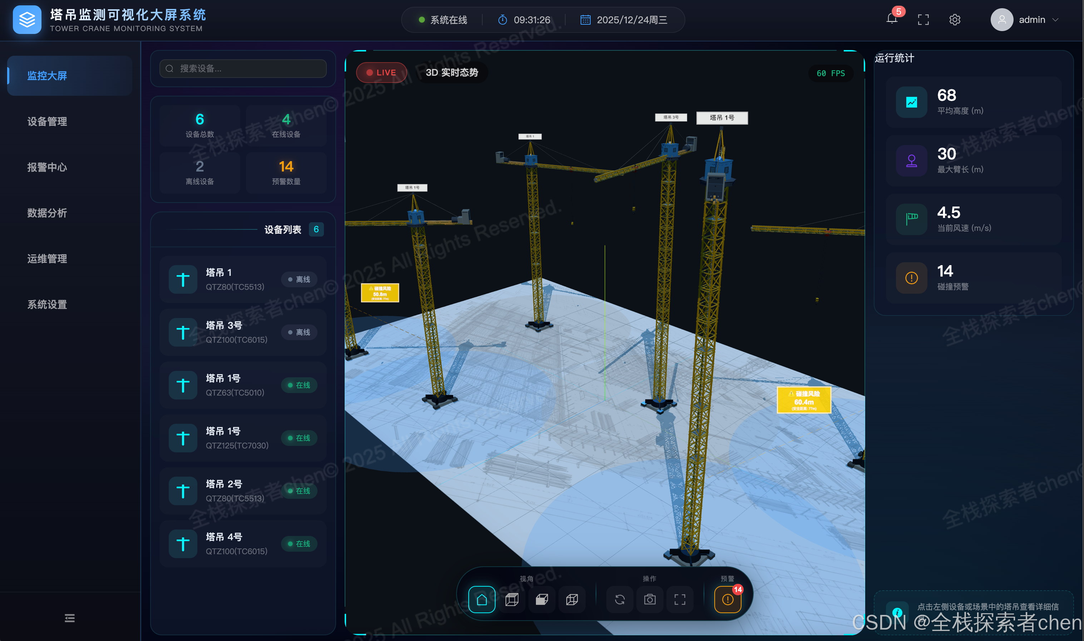
Task: Click the 离线 status badge of 塔吊 1
Action: (299, 279)
